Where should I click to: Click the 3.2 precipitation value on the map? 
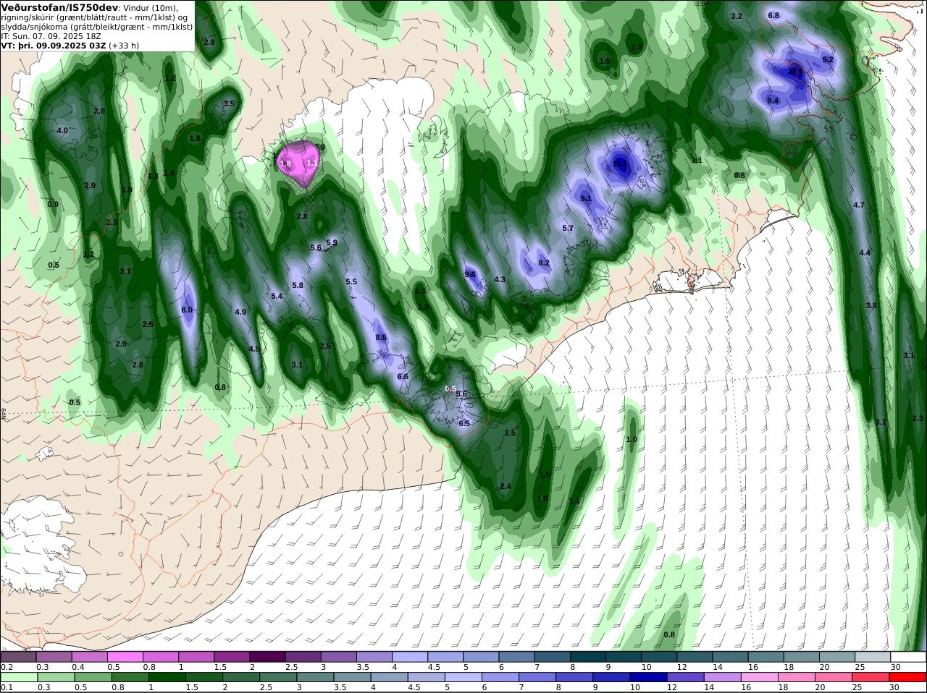click(737, 16)
